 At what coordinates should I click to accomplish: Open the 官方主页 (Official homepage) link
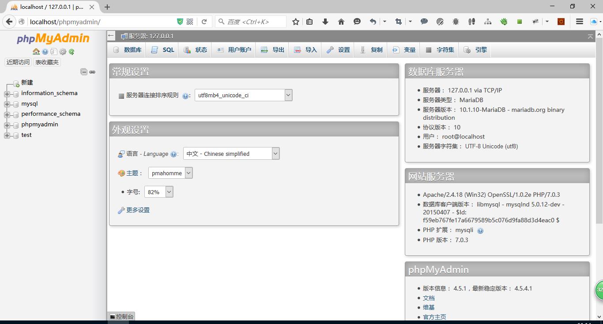pyautogui.click(x=434, y=317)
